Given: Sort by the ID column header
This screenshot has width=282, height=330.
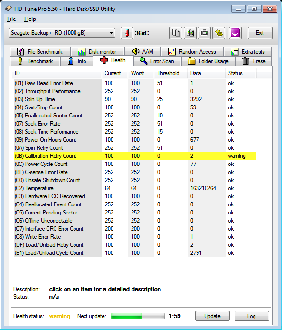Looking at the screenshot, I should (x=57, y=73).
